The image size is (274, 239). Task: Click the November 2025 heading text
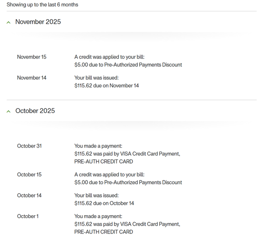(38, 22)
